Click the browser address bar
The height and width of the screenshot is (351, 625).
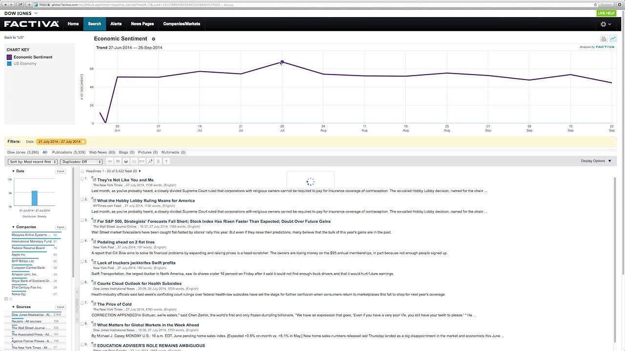pyautogui.click(x=317, y=4)
